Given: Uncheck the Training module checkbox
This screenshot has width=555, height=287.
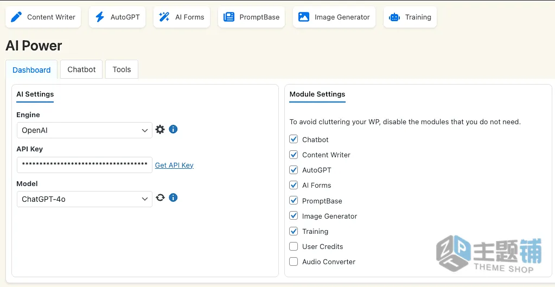Looking at the screenshot, I should 294,231.
